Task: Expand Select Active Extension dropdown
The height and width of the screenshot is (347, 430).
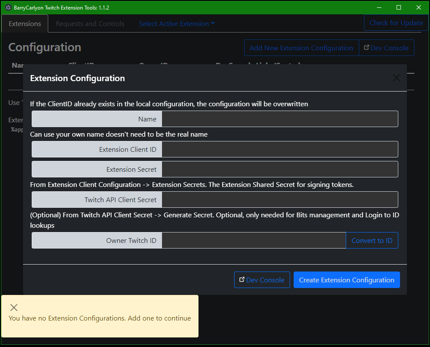Action: click(177, 23)
